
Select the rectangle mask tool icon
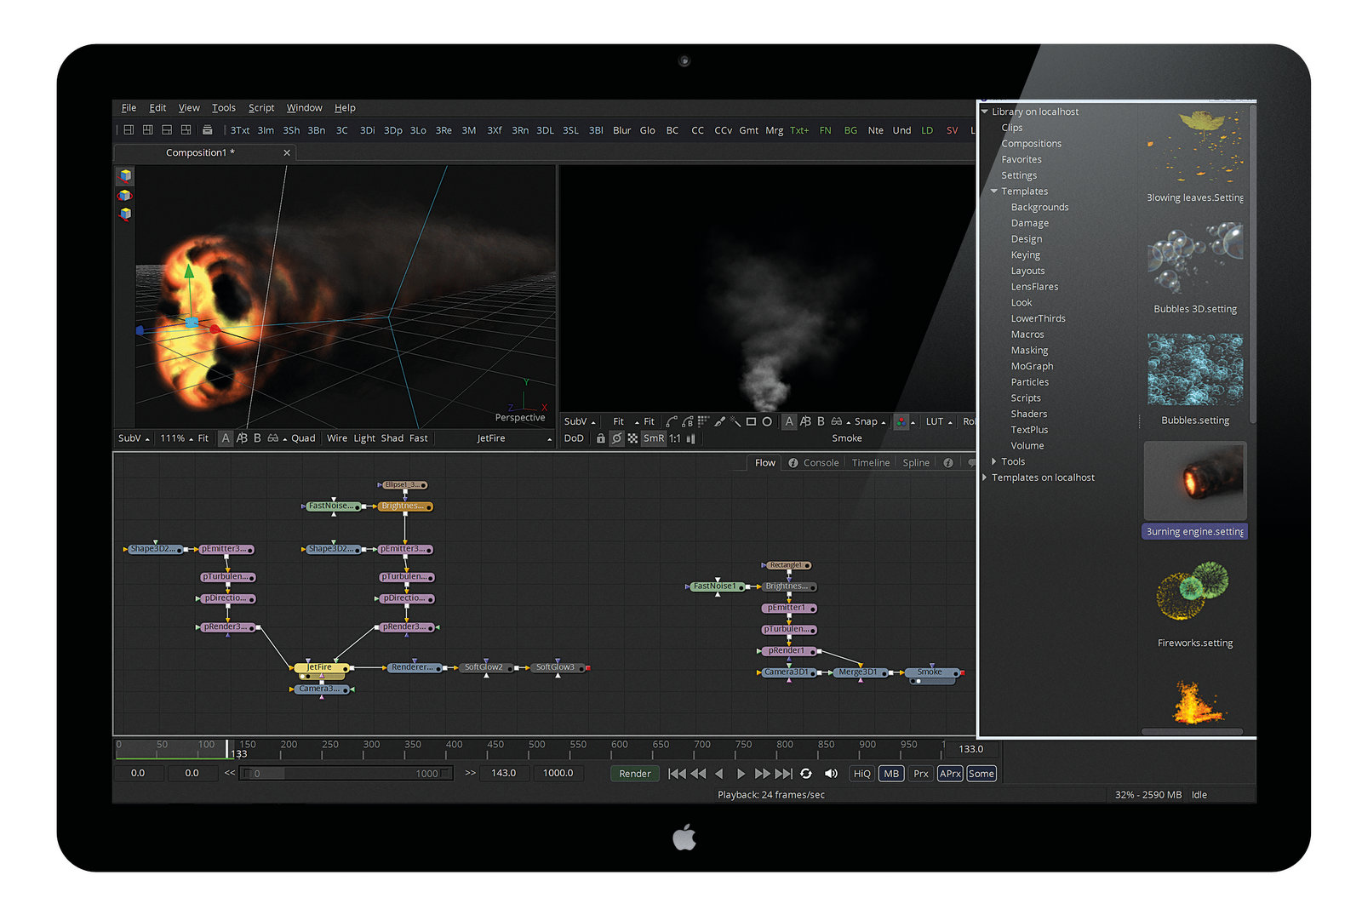pos(751,421)
